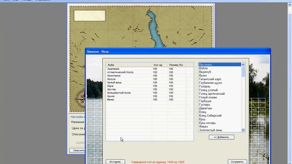The width and height of the screenshot is (292, 164).
Task: Select 'Голец арктический' in the fish list
Action: pos(220,94)
